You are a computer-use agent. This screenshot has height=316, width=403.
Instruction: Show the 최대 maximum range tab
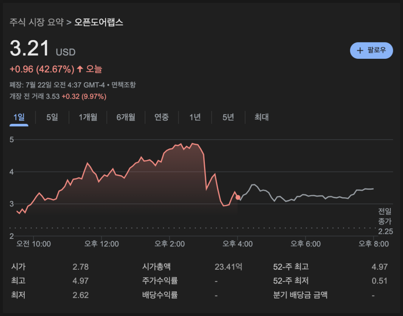point(262,118)
